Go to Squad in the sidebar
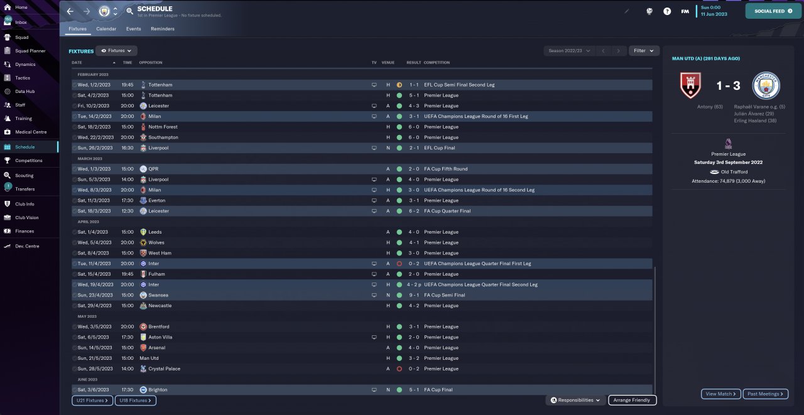This screenshot has height=415, width=804. tap(29, 37)
